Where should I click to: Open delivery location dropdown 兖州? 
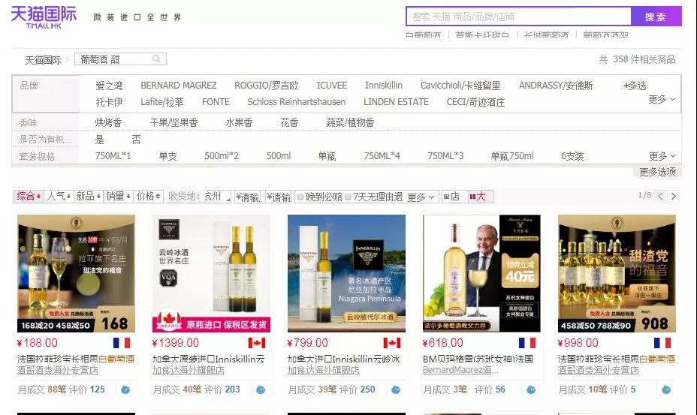click(217, 197)
